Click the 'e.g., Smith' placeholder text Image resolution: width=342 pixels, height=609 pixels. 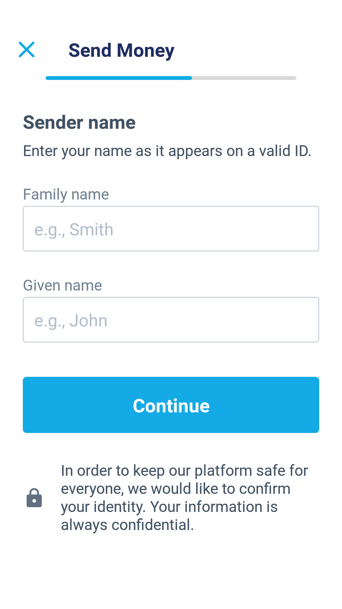tap(74, 229)
